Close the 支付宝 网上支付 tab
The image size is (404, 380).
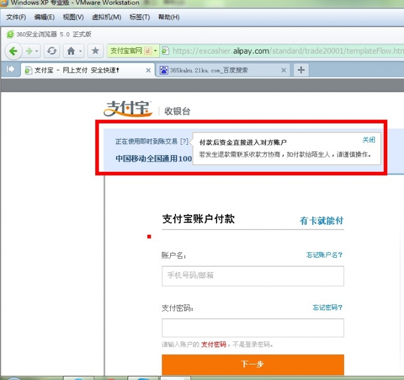[x=148, y=70]
